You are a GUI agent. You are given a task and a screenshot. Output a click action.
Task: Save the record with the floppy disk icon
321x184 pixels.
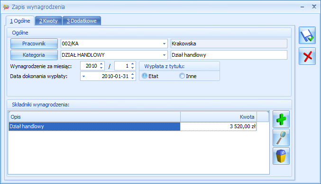pos(307,35)
